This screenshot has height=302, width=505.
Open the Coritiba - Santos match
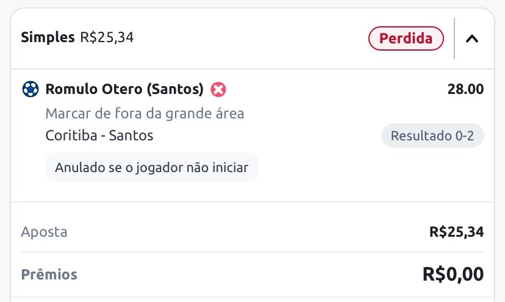99,135
